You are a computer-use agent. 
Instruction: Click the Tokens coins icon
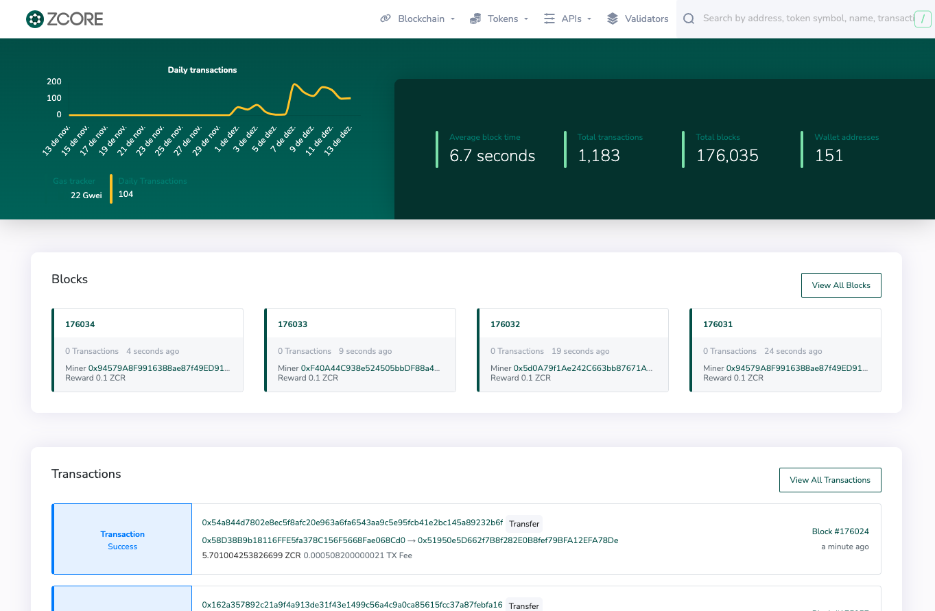[x=475, y=19]
